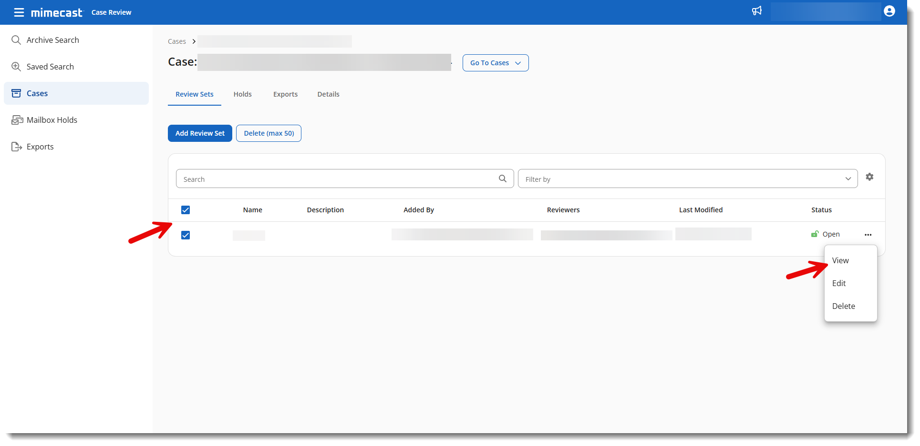Open the Filter by dropdown
Image resolution: width=920 pixels, height=446 pixels.
click(687, 179)
